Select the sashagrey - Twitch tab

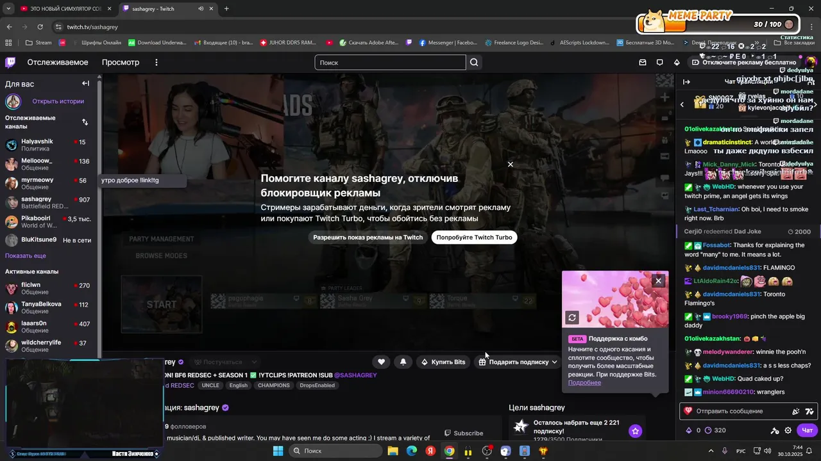[168, 9]
